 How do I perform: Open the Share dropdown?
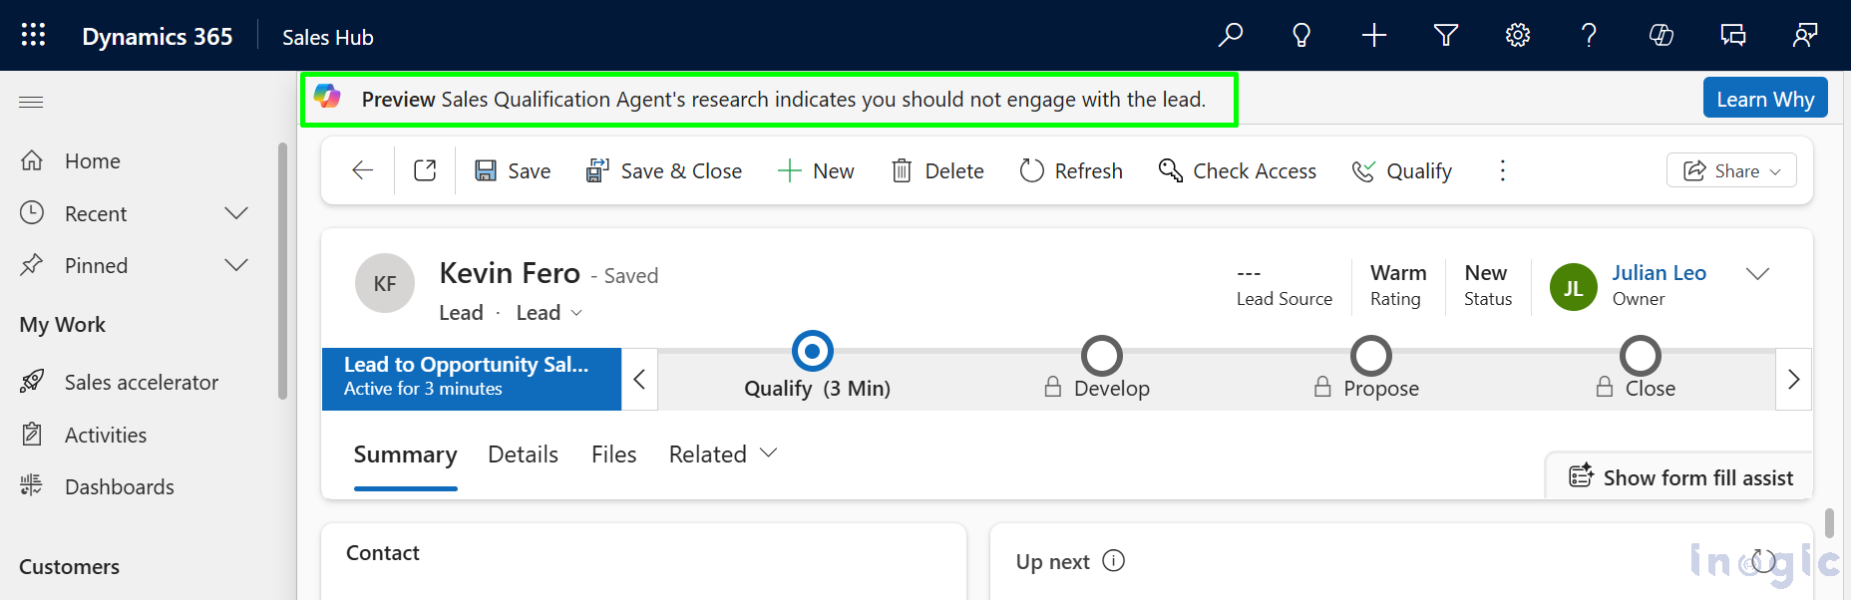[1731, 170]
